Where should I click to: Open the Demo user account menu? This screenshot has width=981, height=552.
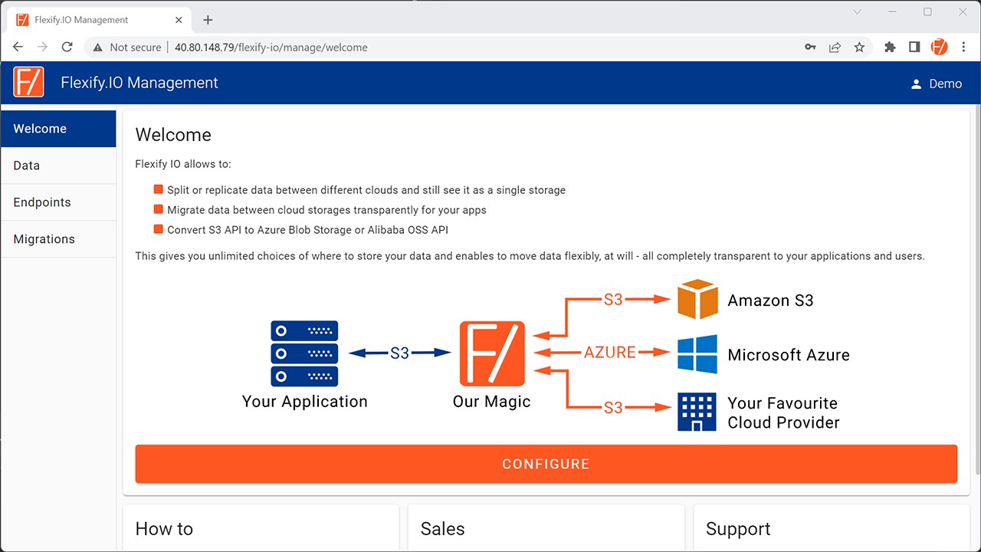(x=936, y=84)
